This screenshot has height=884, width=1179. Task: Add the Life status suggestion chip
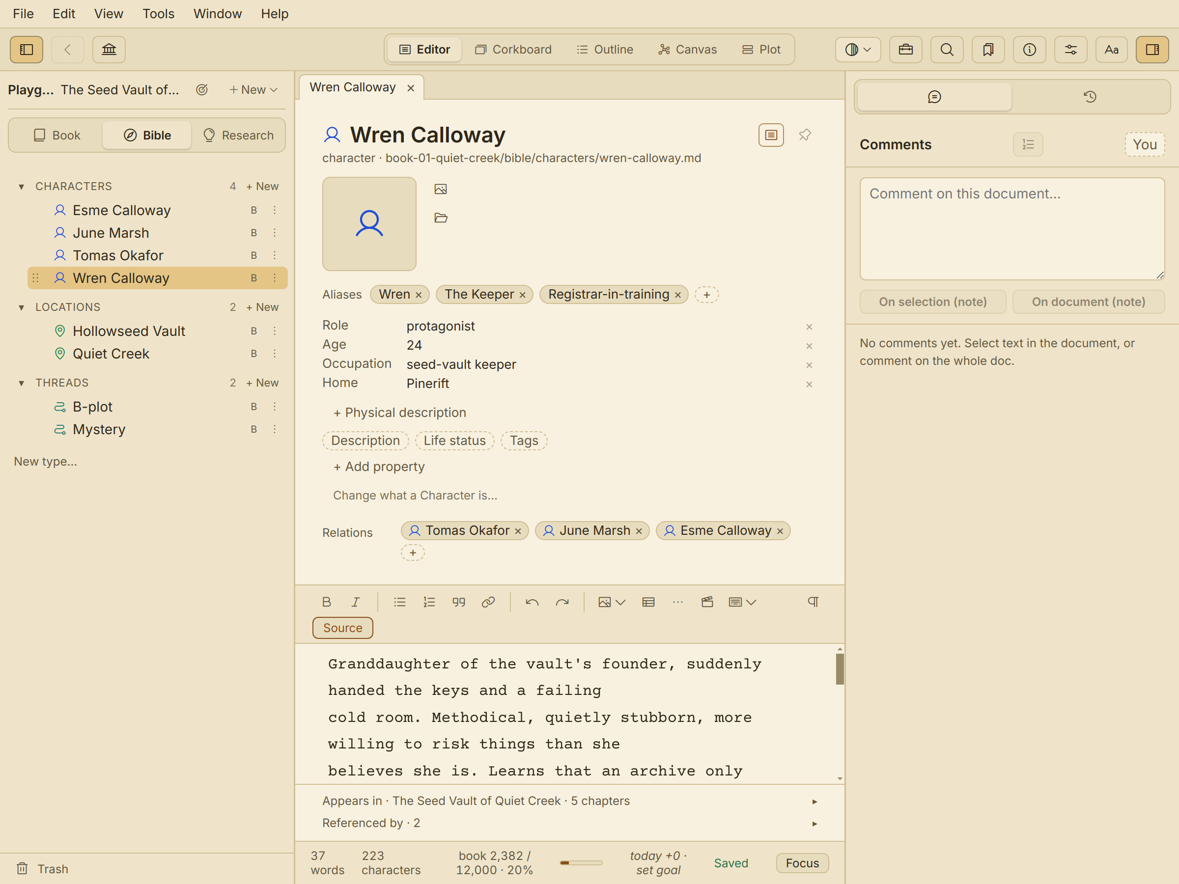(454, 441)
